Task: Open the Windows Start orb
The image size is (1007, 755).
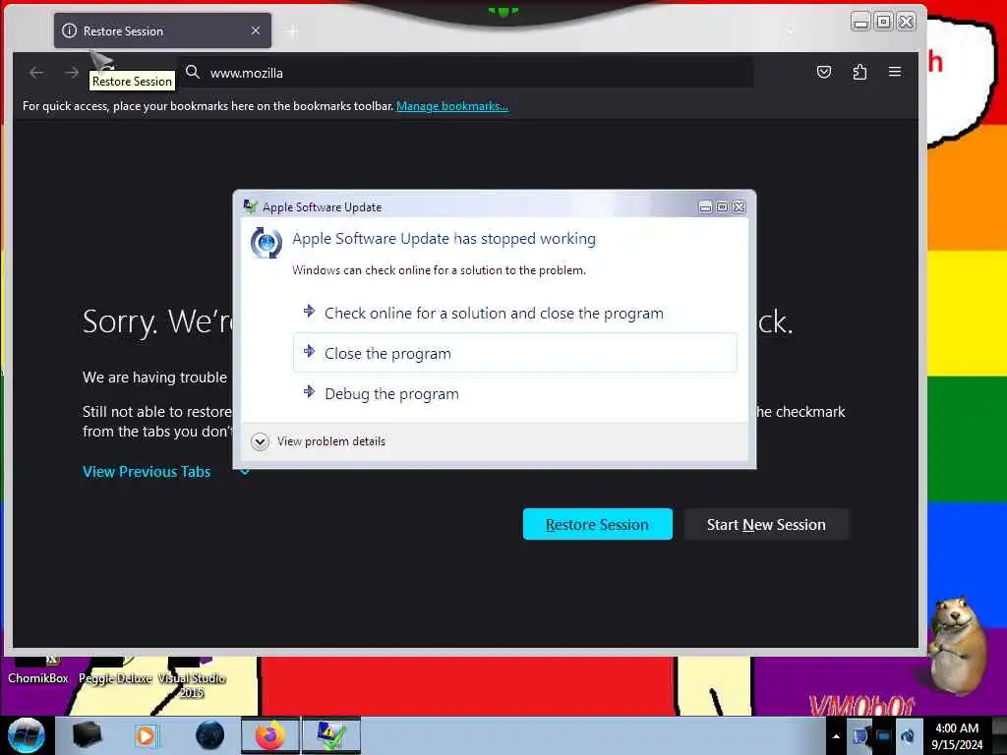Action: pos(27,735)
